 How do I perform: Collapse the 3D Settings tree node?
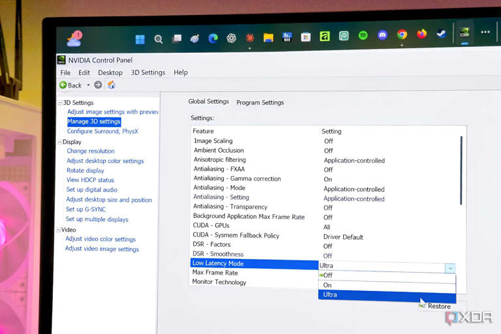tap(60, 102)
